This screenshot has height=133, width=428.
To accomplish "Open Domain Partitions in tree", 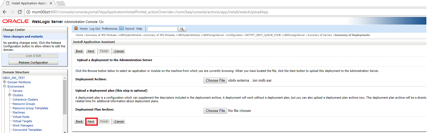I will tap(19, 82).
